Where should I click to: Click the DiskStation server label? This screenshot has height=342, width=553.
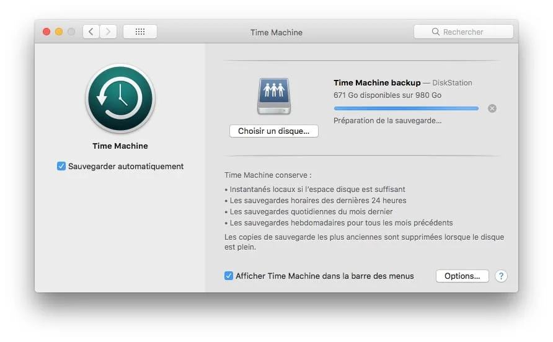coord(452,83)
